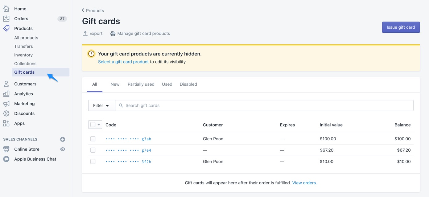Screen dimensions: 429x197
Task: Click in the Search gift cards field
Action: tap(265, 105)
